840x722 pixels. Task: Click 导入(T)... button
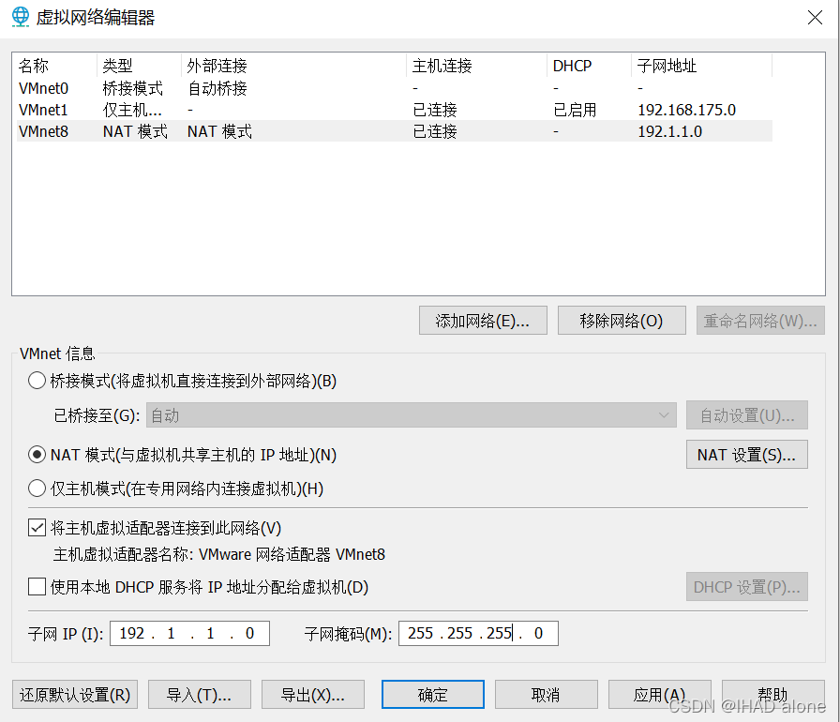pyautogui.click(x=200, y=695)
